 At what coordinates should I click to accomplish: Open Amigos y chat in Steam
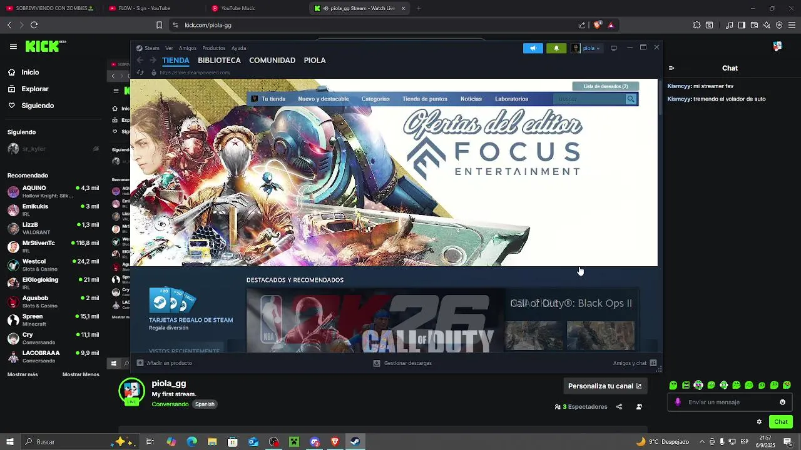[635, 363]
